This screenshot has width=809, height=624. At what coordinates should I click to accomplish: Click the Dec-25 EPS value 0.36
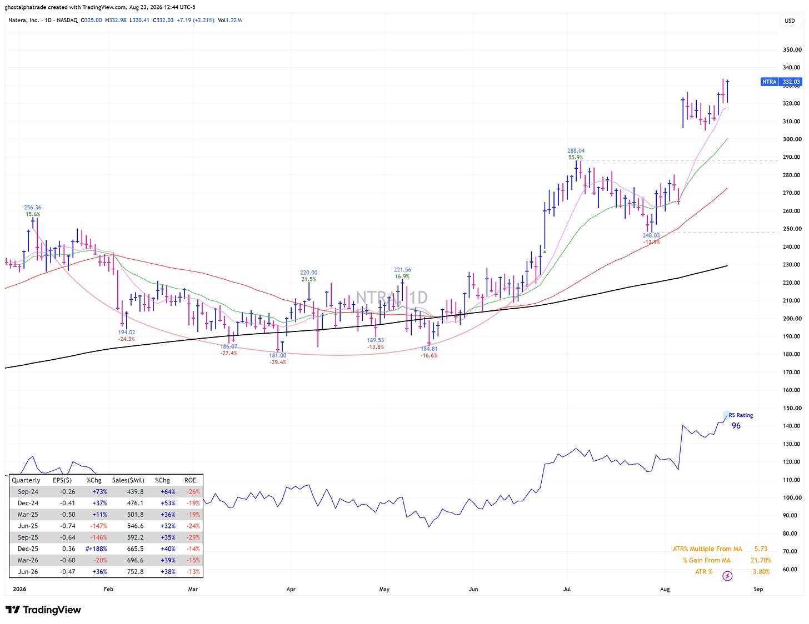pyautogui.click(x=68, y=549)
